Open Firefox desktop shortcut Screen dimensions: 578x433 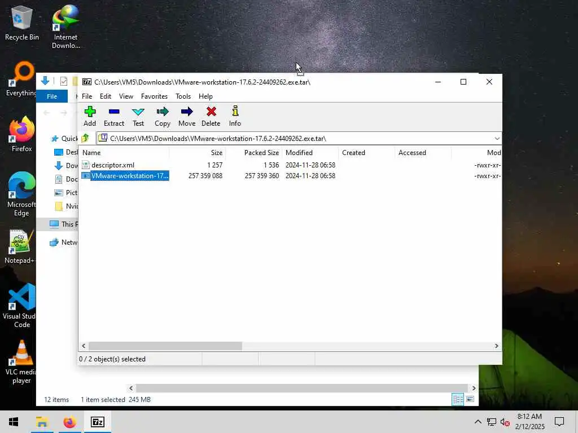point(22,134)
